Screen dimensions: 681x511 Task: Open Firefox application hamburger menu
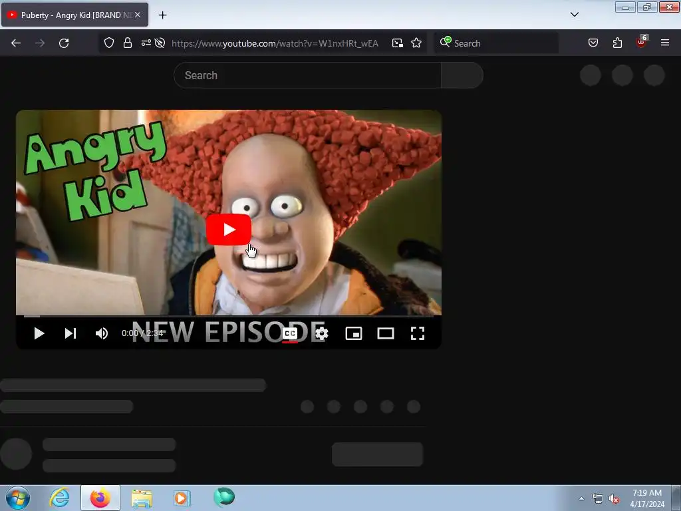click(665, 43)
